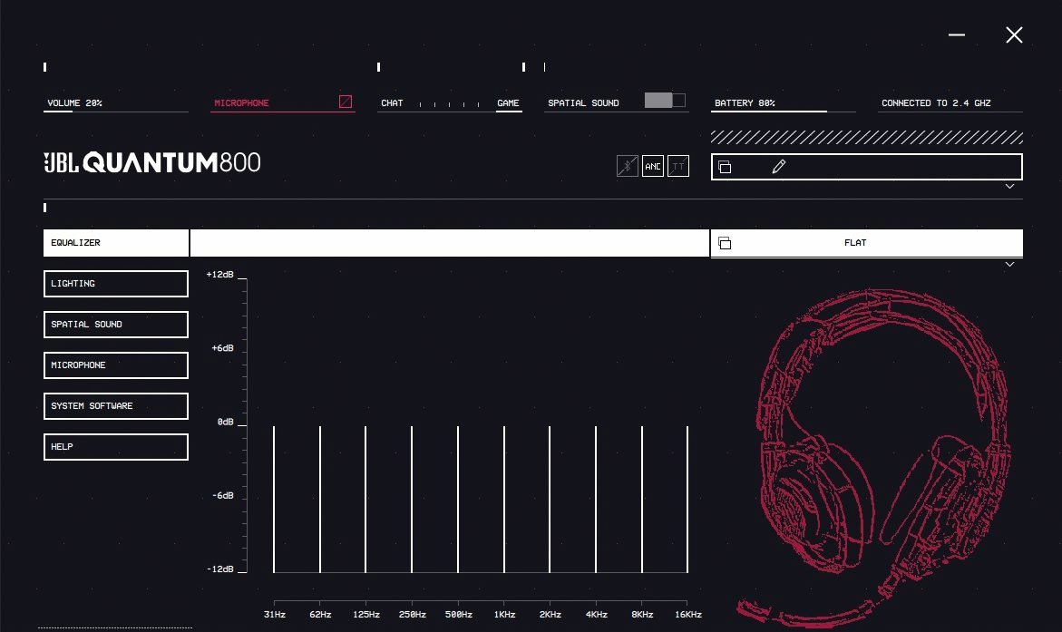Click the red MICROPHONE label
This screenshot has height=632, width=1062.
(242, 103)
